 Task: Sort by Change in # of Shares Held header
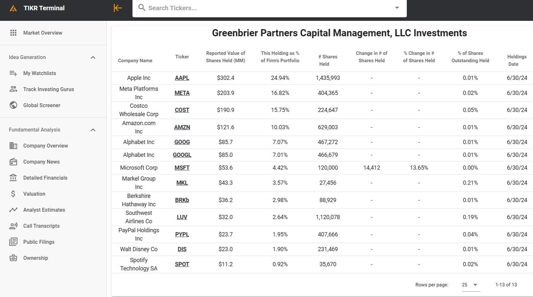coord(372,57)
